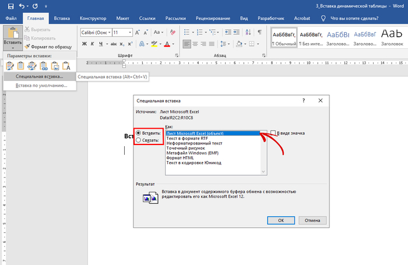Open the Font dialog launcher (Шрифт)
Screen dimensions: 408x265
click(177, 55)
